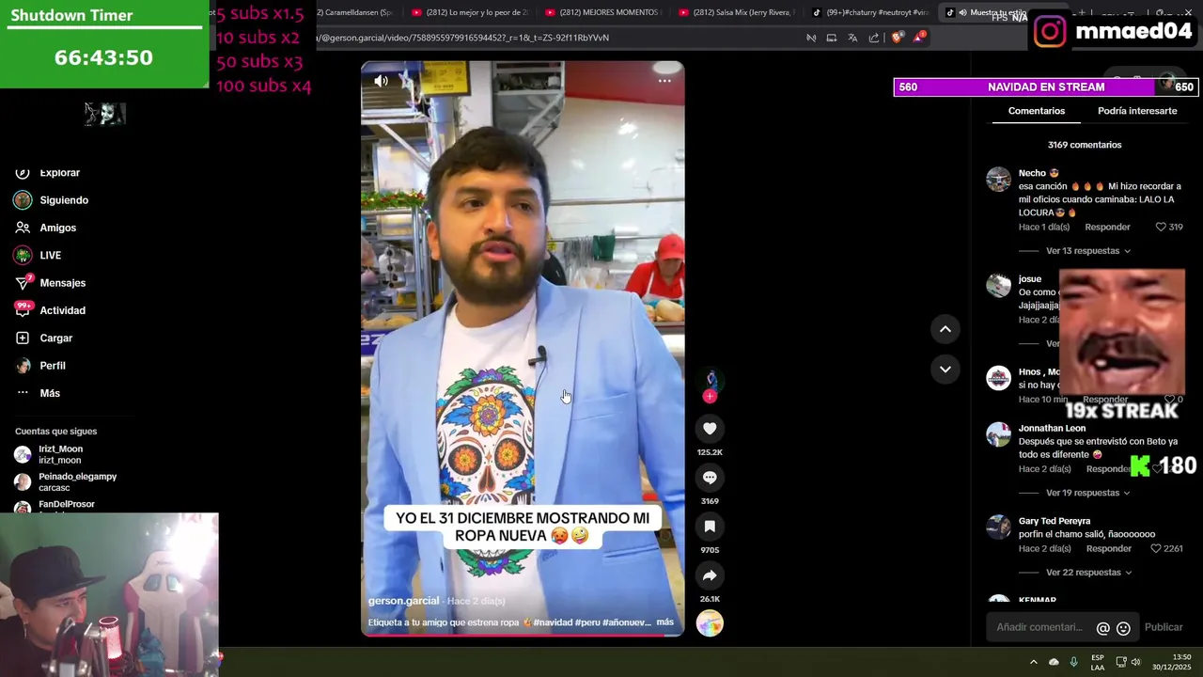Screen dimensions: 1203x677
Task: Click the Brave Shields lion icon
Action: tap(896, 38)
